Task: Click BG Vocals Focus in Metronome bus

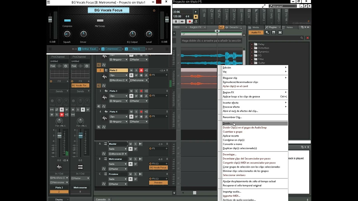Action: pyautogui.click(x=158, y=167)
